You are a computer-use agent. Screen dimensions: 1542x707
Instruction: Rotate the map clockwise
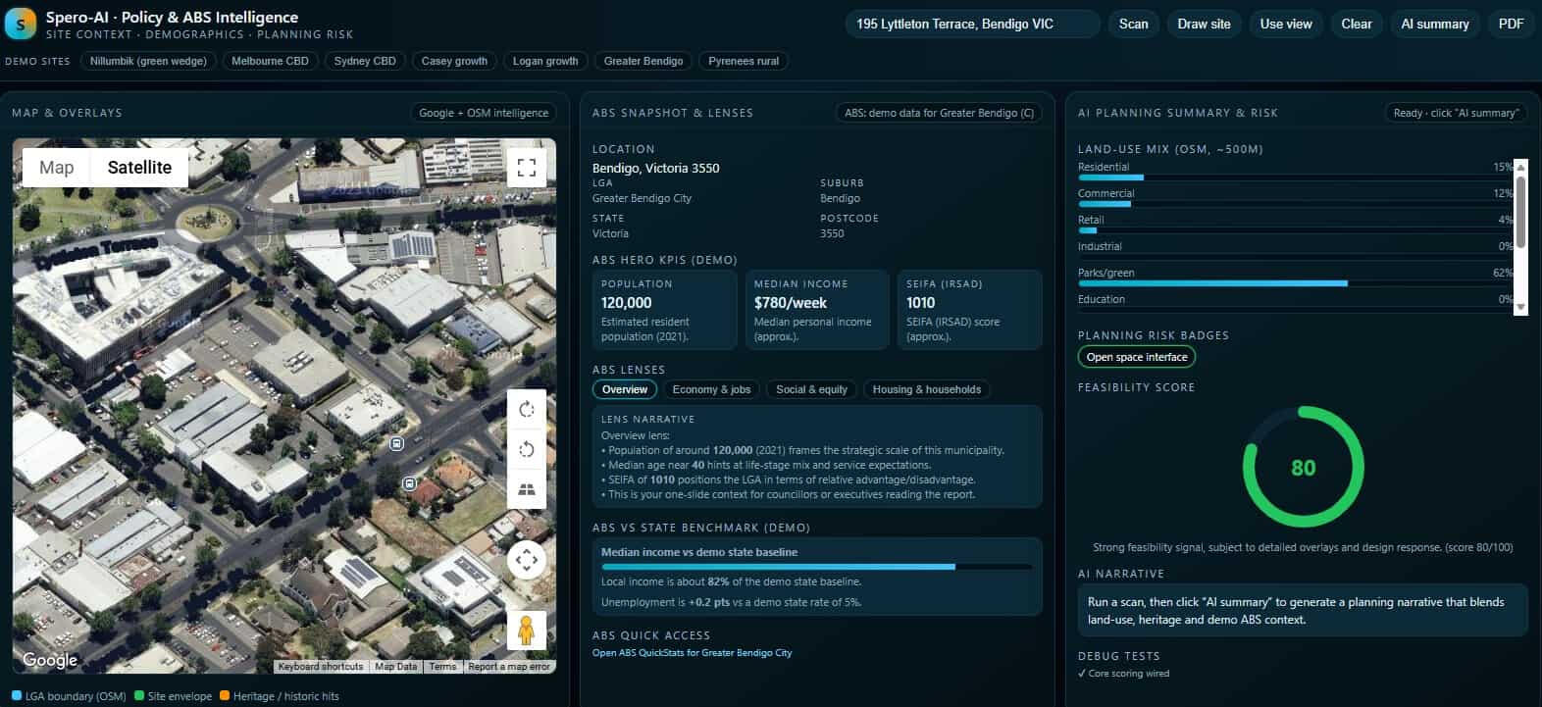point(527,409)
